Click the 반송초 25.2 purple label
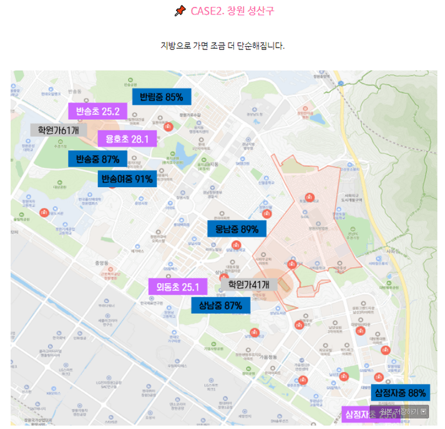This screenshot has height=429, width=445. point(97,111)
